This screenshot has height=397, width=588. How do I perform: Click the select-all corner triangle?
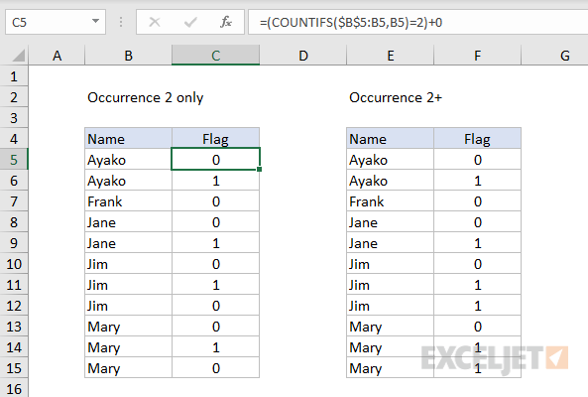18,56
